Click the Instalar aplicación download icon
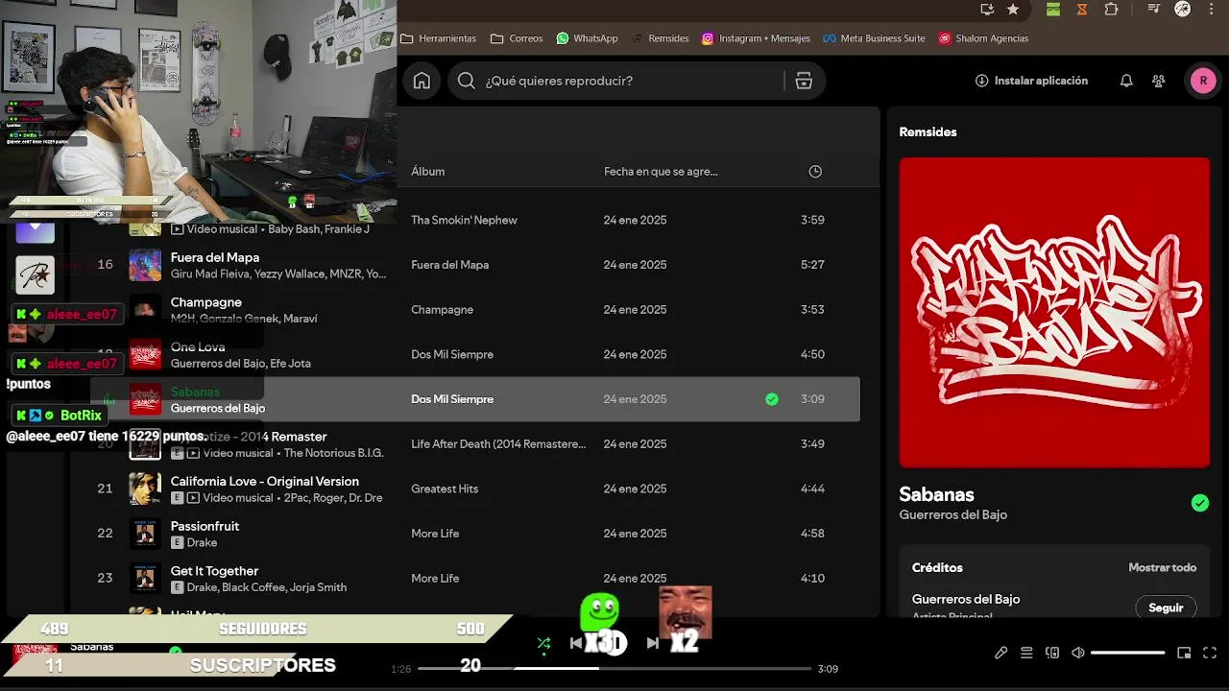Viewport: 1229px width, 691px height. coord(981,81)
